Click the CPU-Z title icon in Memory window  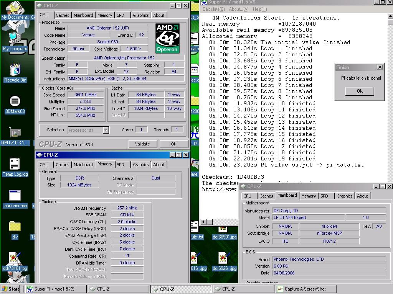click(40, 155)
